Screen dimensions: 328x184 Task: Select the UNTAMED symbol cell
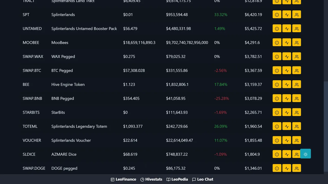click(32, 29)
